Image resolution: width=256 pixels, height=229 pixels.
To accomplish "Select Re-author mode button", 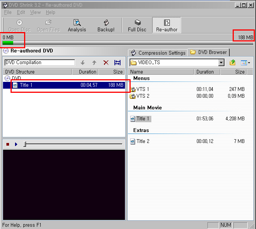I will pyautogui.click(x=166, y=25).
